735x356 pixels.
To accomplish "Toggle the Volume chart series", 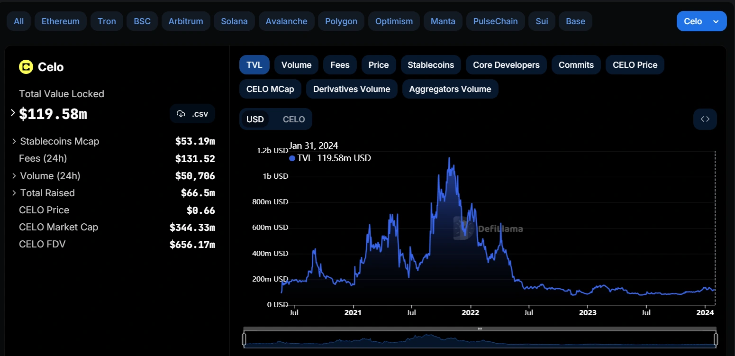I will pos(296,65).
